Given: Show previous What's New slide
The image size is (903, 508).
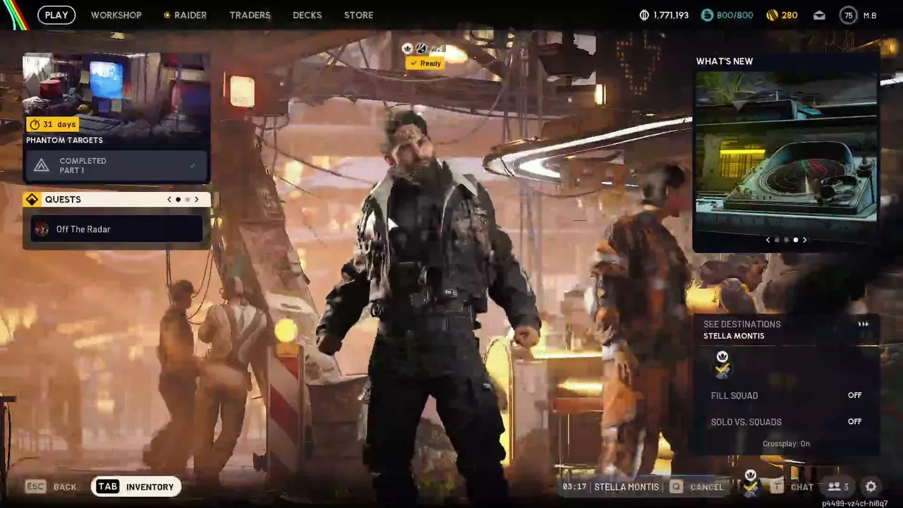Looking at the screenshot, I should coord(768,240).
